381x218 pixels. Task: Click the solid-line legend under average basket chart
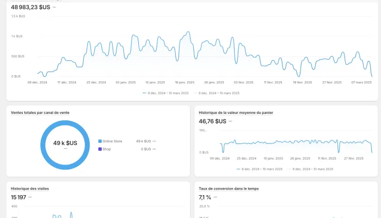260,169
